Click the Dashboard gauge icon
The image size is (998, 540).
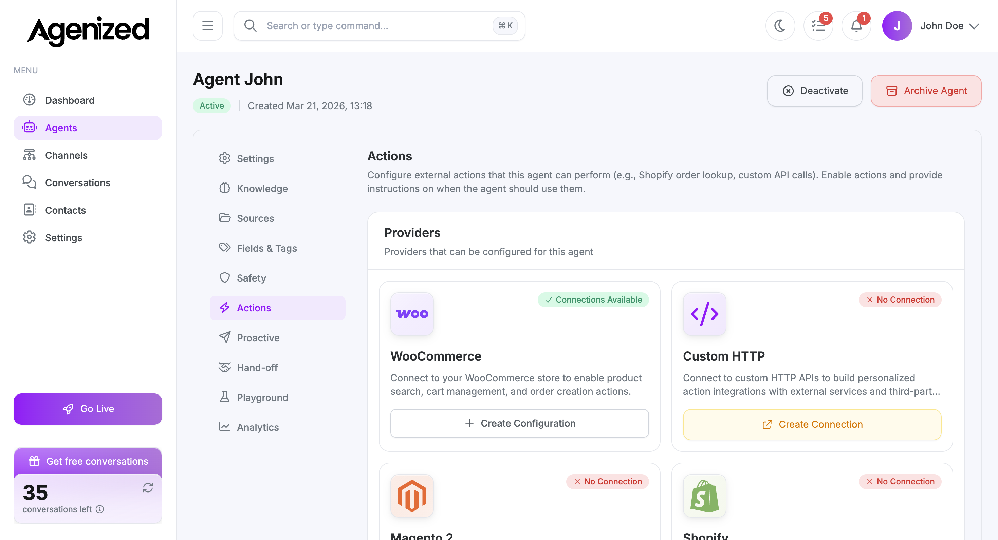click(x=30, y=100)
